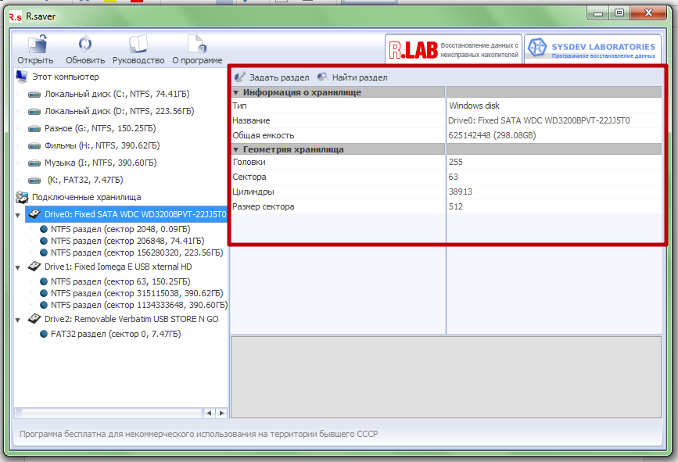This screenshot has width=678, height=462.
Task: Select the Фильмы H: drive entry
Action: click(102, 145)
